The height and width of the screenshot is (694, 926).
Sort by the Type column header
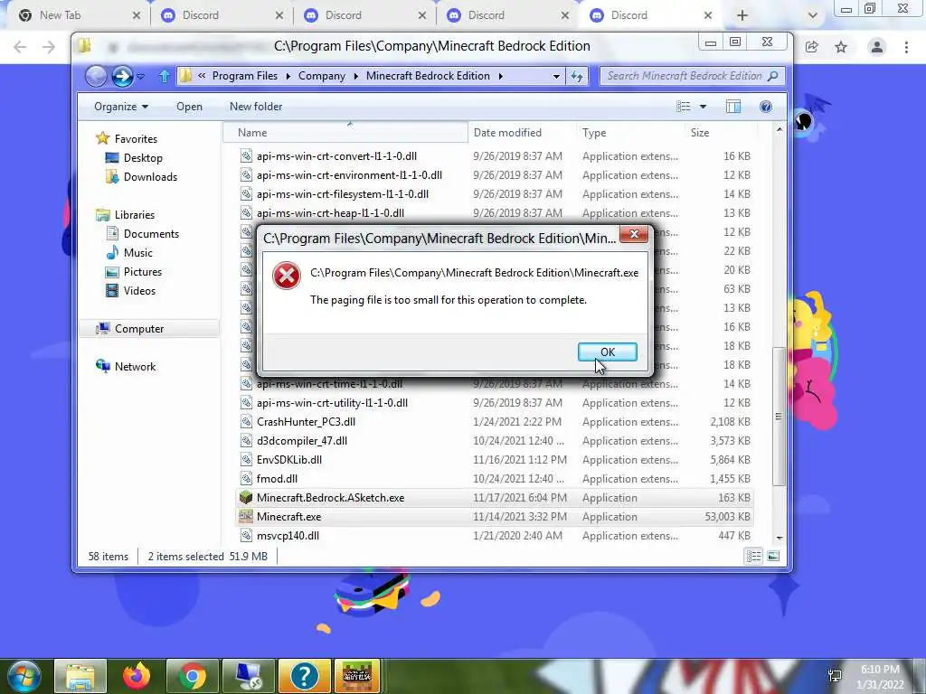[x=630, y=133]
